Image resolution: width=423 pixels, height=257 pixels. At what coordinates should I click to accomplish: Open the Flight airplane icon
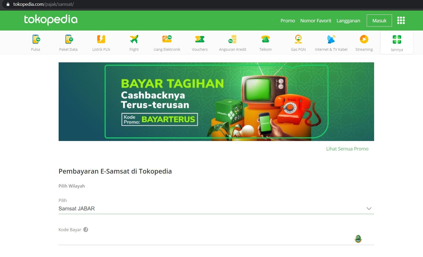[x=134, y=39]
